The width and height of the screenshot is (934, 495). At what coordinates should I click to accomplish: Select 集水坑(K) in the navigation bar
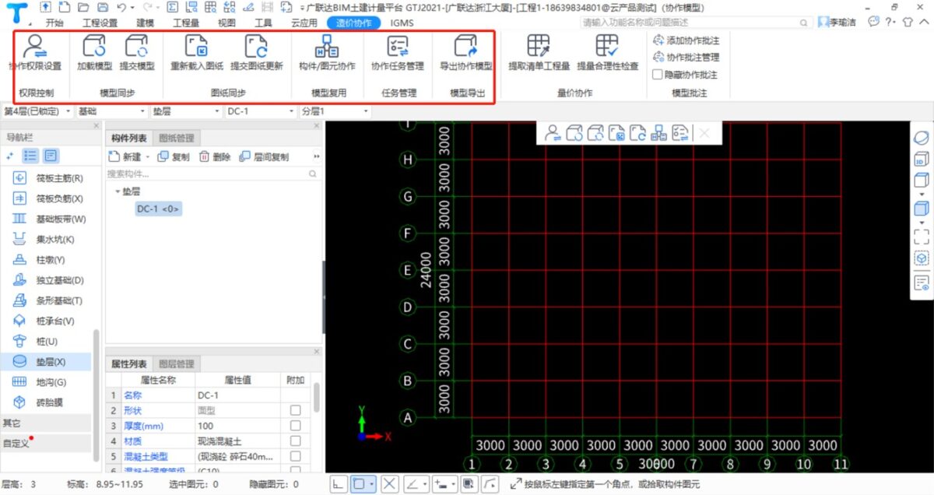pos(44,239)
